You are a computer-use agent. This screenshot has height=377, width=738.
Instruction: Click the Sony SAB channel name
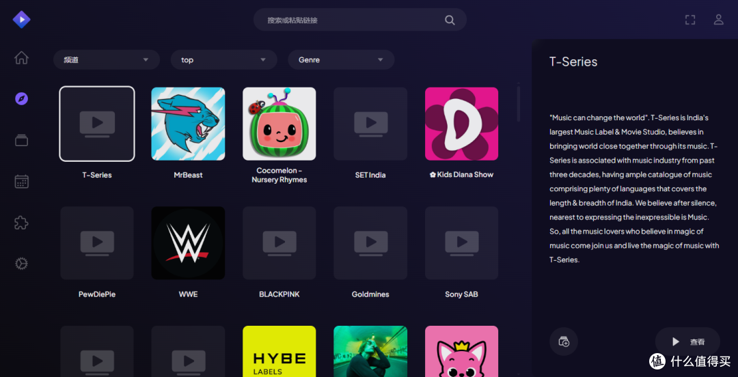pyautogui.click(x=462, y=294)
